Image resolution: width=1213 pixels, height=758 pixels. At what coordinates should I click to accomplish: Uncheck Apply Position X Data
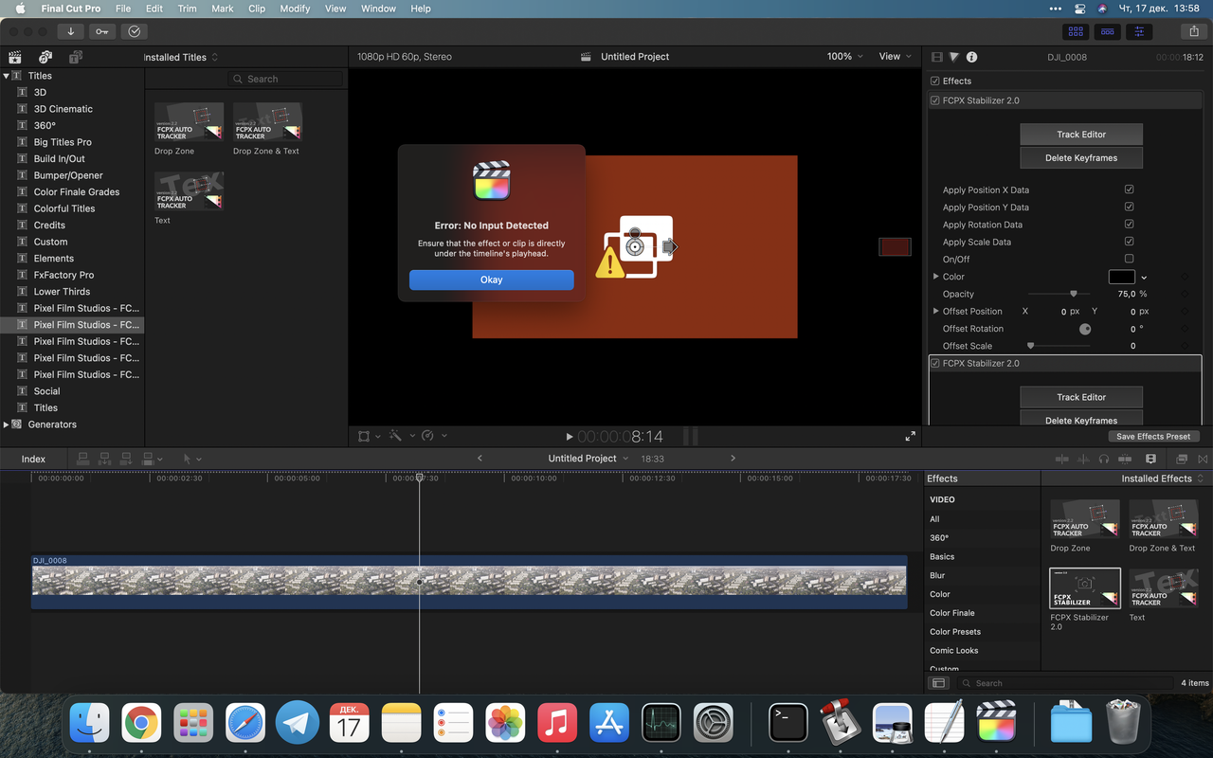click(x=1129, y=189)
